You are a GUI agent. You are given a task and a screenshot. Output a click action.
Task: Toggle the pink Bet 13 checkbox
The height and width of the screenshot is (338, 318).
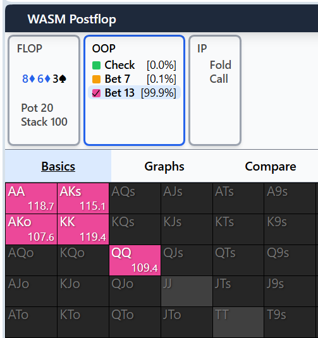pos(96,93)
